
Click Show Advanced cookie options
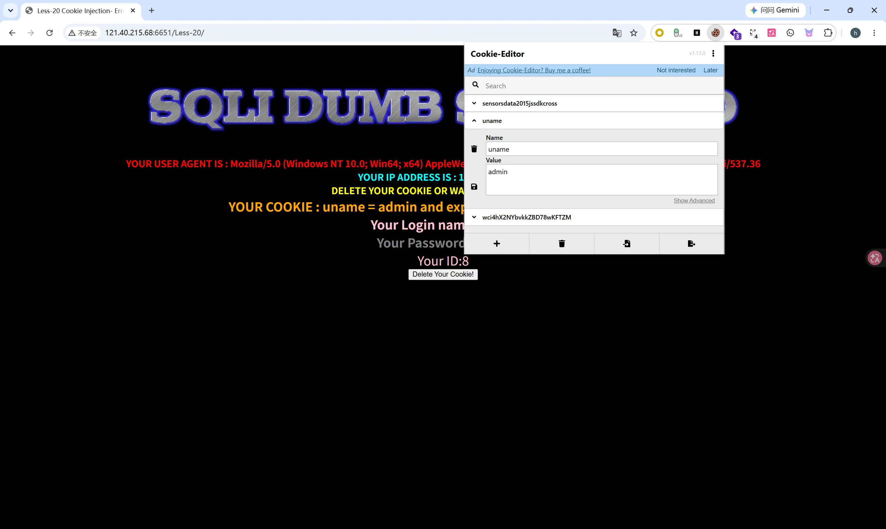coord(694,201)
